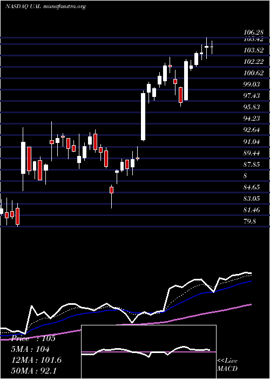The image size is (270, 379).
Task: Select the 102.22 price axis label
Action: point(253,62)
